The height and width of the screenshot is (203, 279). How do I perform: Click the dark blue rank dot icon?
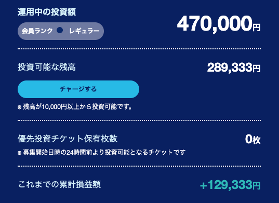coord(60,30)
